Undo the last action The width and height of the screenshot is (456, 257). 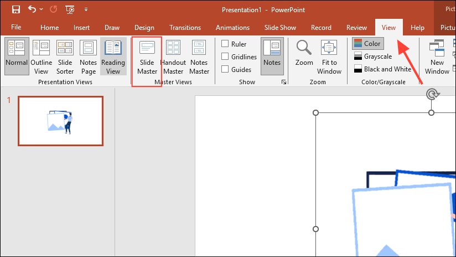click(x=32, y=9)
